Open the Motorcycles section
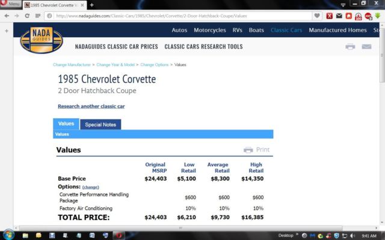Screen dimensions: 385x240 click(x=210, y=30)
